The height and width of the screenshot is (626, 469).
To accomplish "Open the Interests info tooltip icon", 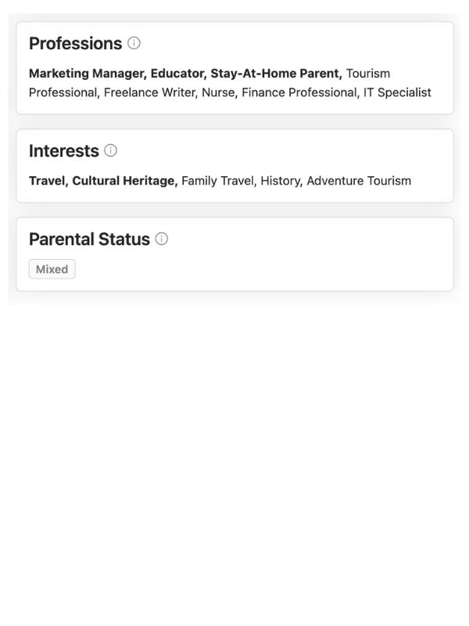I will coord(110,150).
